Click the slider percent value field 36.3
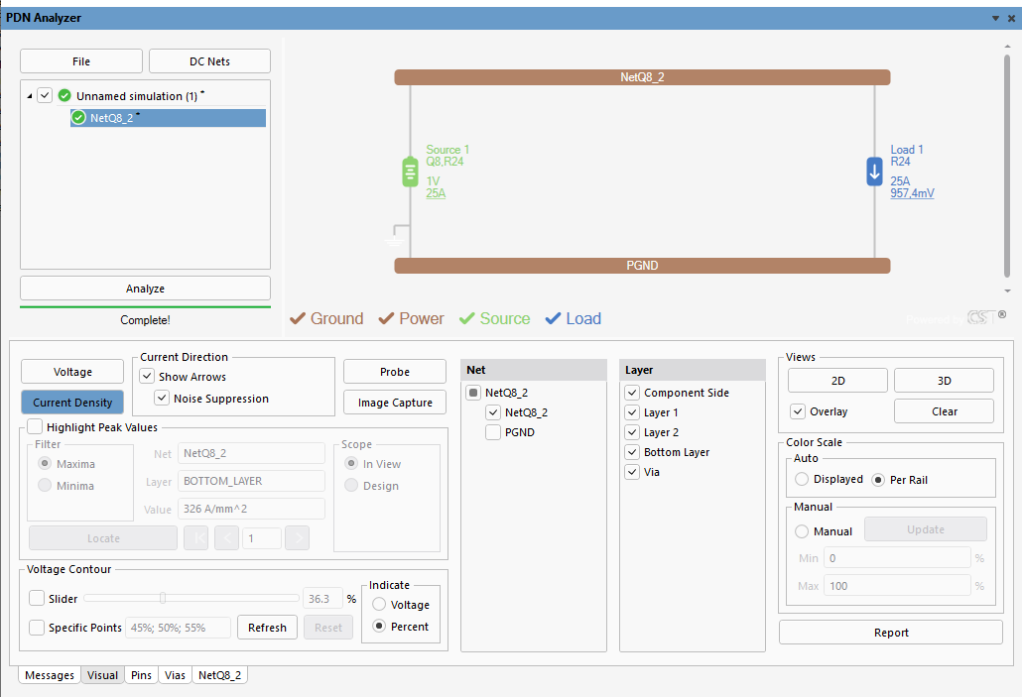Screen dimensions: 1022x697 (322, 599)
